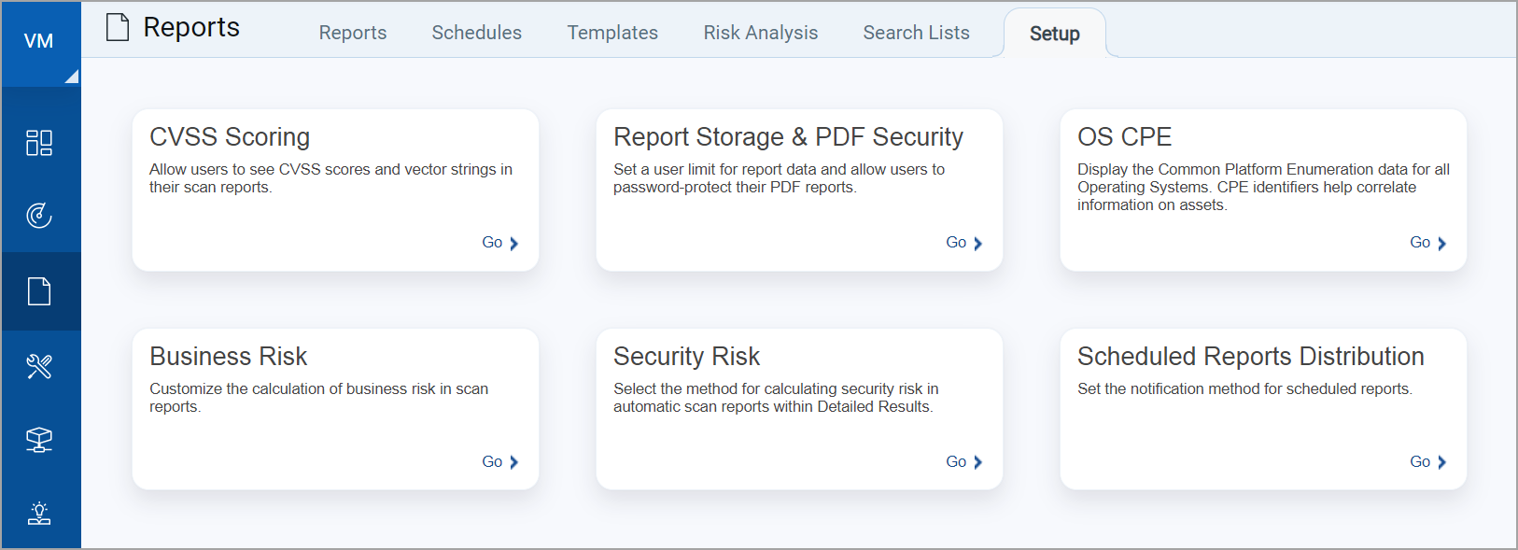Open Scheduled Reports Distribution settings
The width and height of the screenshot is (1518, 550).
click(1427, 461)
